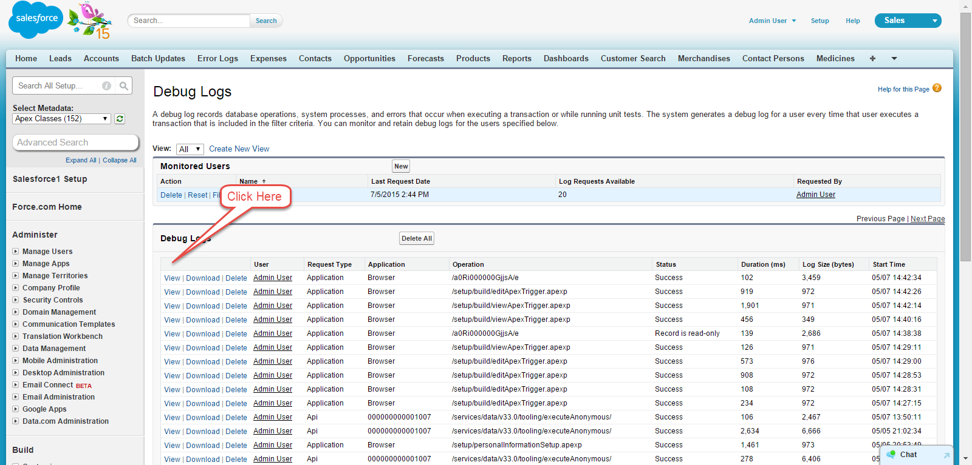Click the magnifier icon in Search All Setup
972x465 pixels.
pos(124,86)
